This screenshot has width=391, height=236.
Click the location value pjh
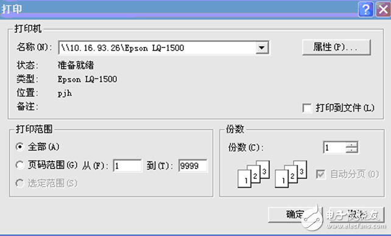pos(65,94)
